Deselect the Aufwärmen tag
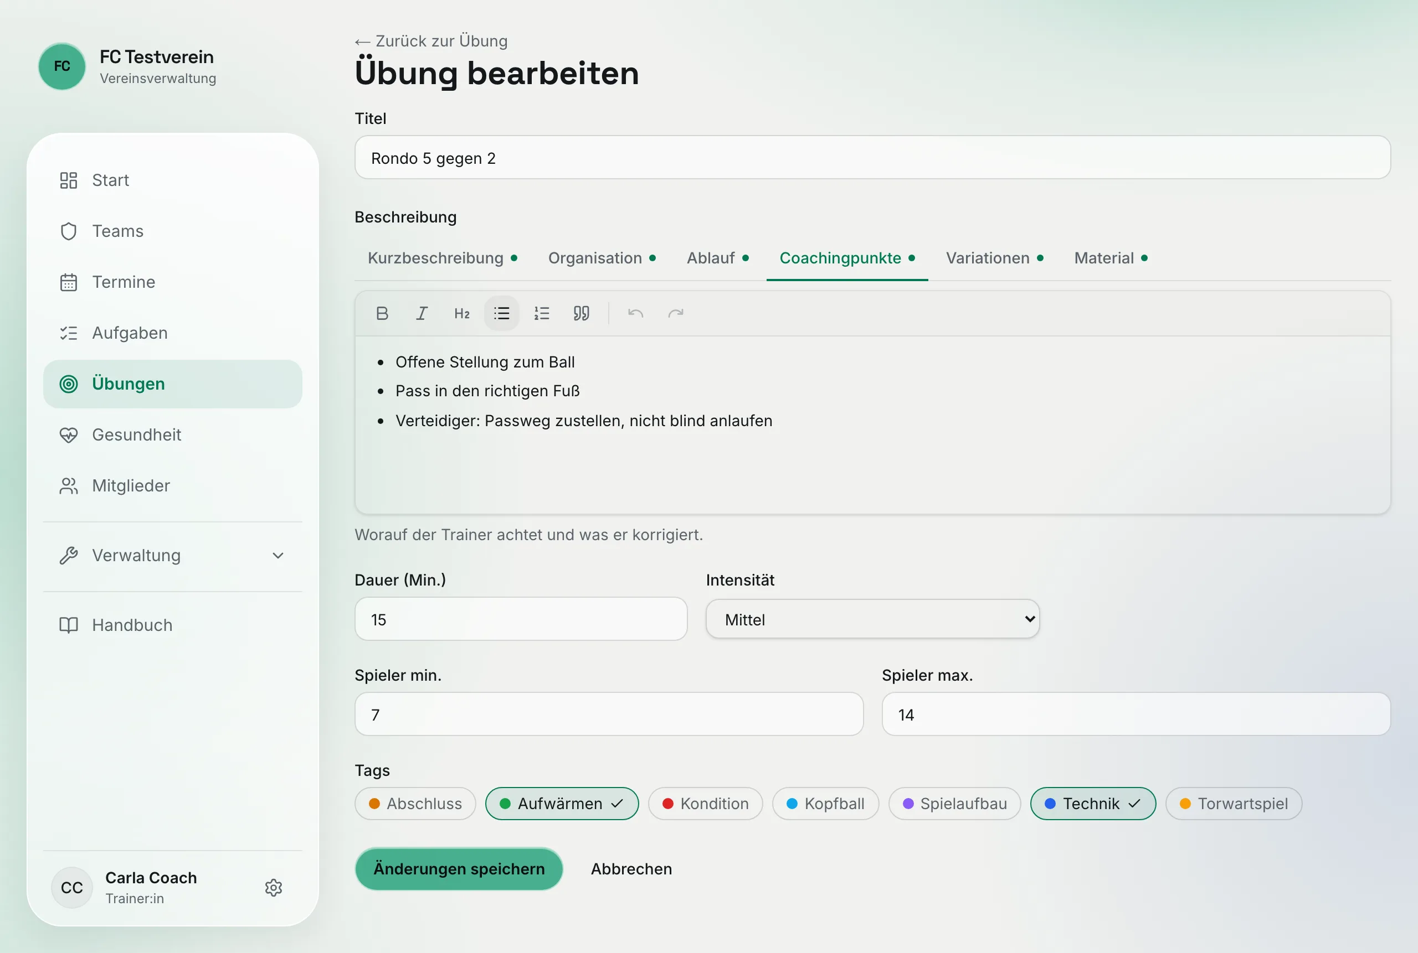The image size is (1418, 953). click(562, 804)
